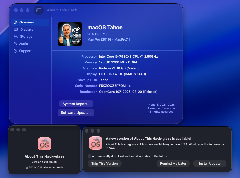Click the Overview info icon
Viewport: 240px width, 178px height.
pyautogui.click(x=15, y=22)
